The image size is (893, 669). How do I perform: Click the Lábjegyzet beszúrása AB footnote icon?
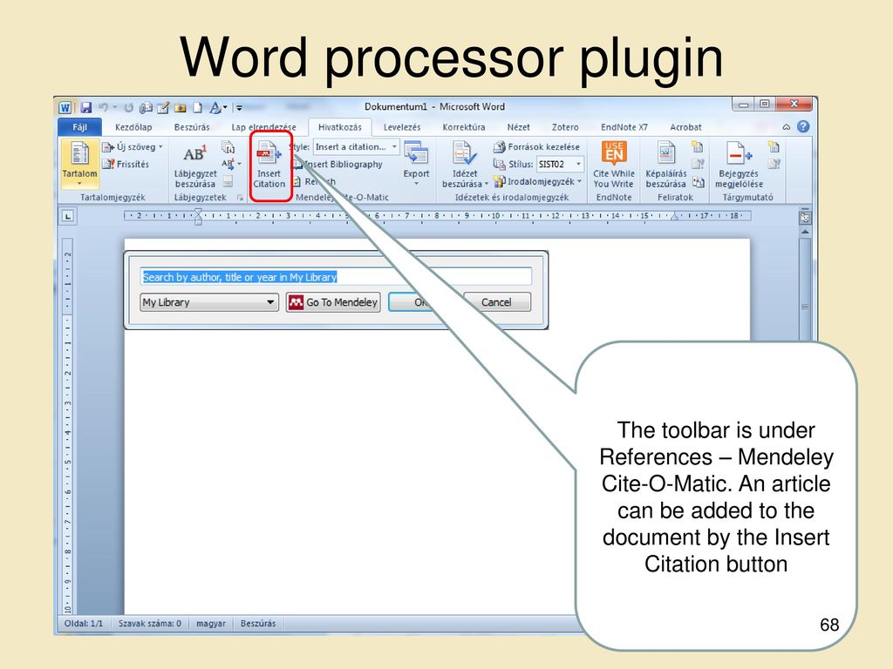(194, 153)
